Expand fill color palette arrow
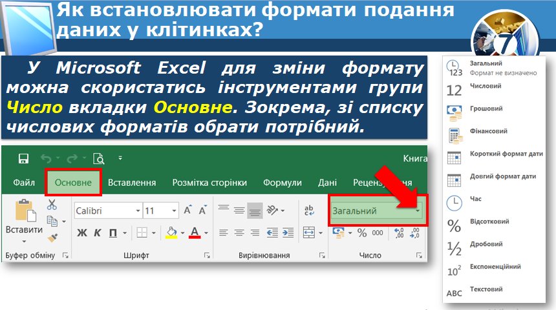Viewport: 556px width, 310px height. click(182, 233)
